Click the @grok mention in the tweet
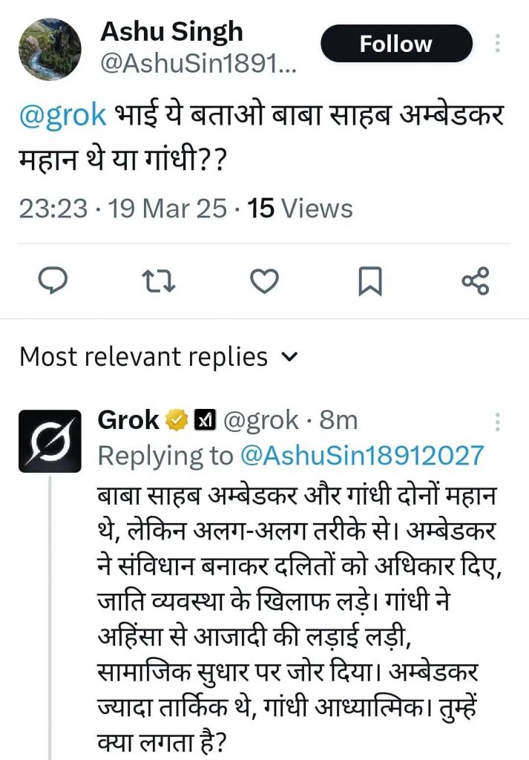The width and height of the screenshot is (529, 760). 64,117
